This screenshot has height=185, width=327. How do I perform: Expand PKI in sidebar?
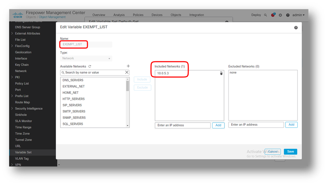coord(12,77)
